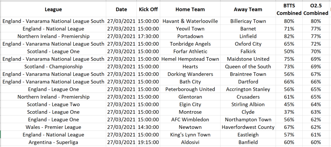Viewport: 331px width, 147px height.
Task: Click the O2.5 Combined header cell
Action: 316,9
